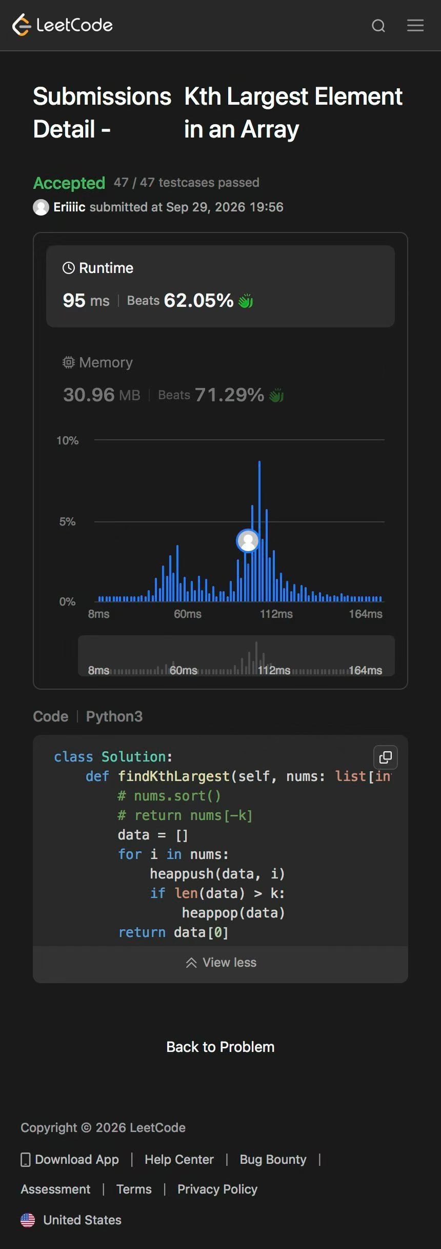
Task: Change region from United States
Action: (x=82, y=1220)
